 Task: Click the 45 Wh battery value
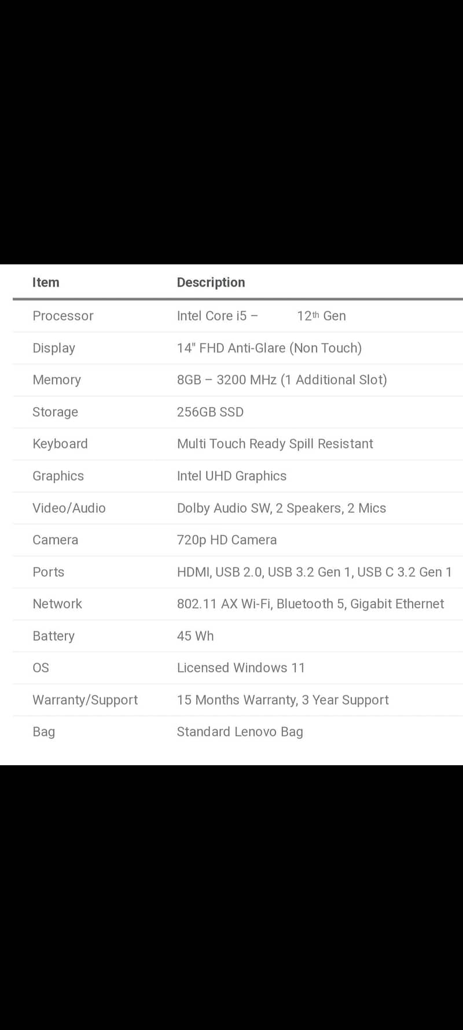coord(195,636)
